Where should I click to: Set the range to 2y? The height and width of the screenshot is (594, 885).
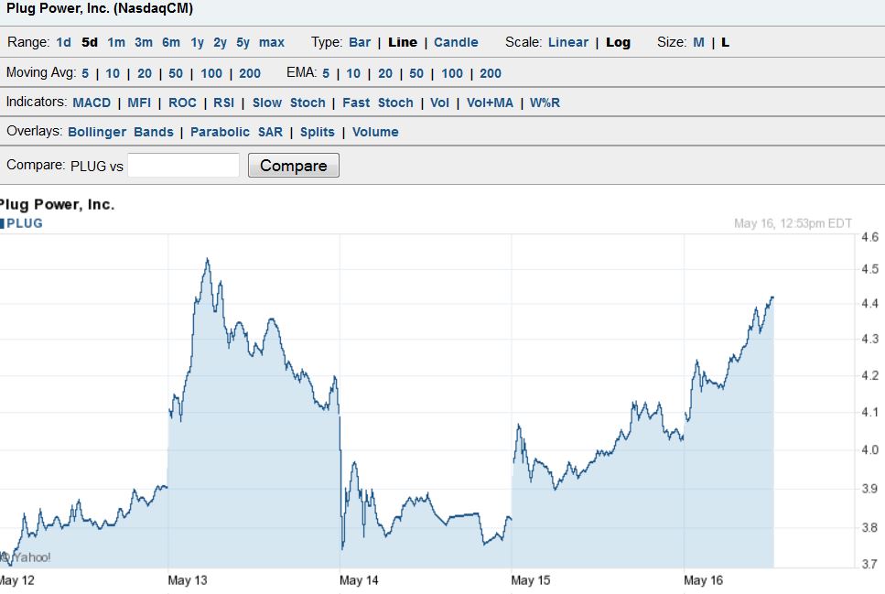pos(221,42)
